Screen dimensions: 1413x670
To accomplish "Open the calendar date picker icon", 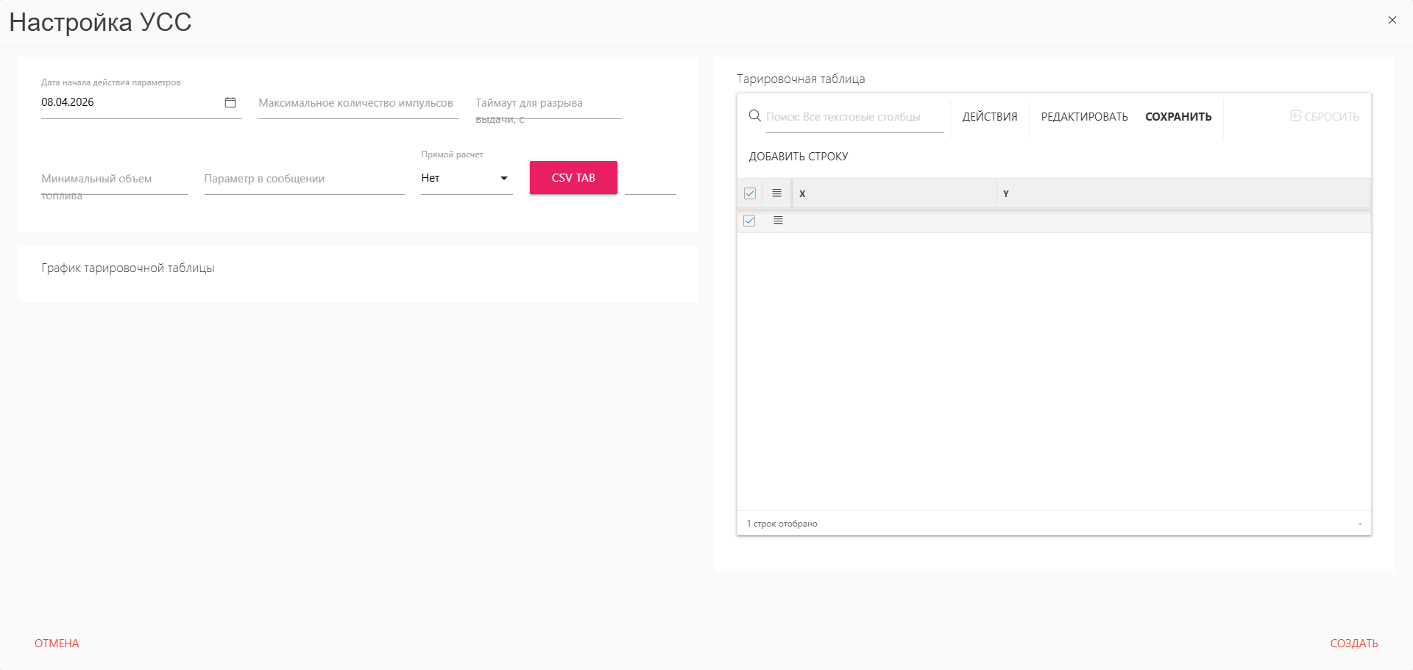I will point(230,102).
